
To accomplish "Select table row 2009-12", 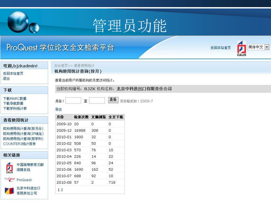I will 90,131.
